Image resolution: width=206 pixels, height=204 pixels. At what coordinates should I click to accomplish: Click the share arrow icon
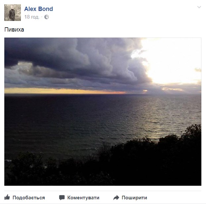116,198
